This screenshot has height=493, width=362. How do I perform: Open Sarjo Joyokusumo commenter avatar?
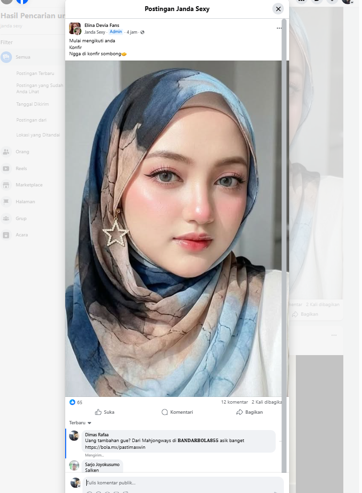(x=74, y=465)
